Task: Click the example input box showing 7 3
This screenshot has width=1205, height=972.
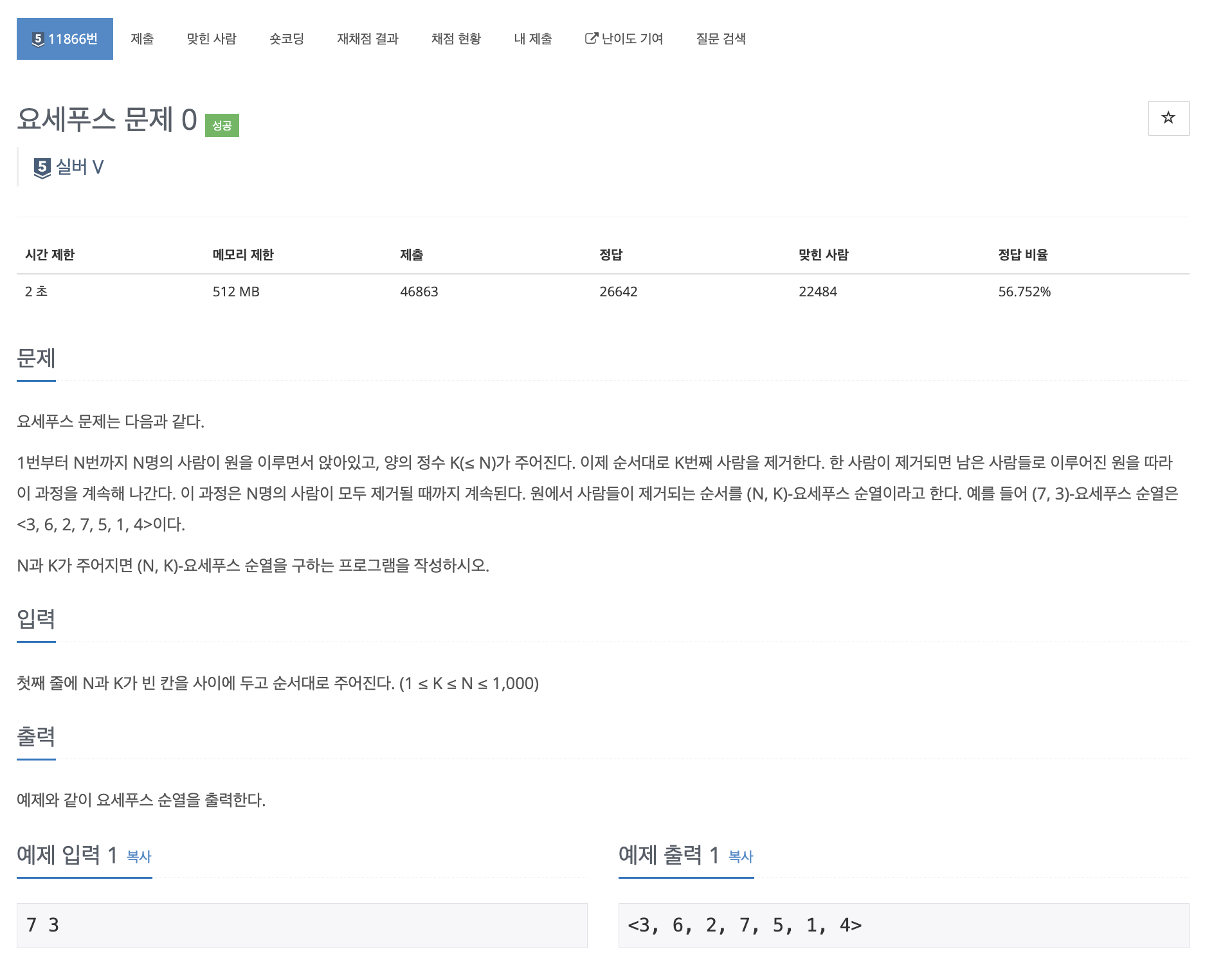Action: pyautogui.click(x=302, y=925)
